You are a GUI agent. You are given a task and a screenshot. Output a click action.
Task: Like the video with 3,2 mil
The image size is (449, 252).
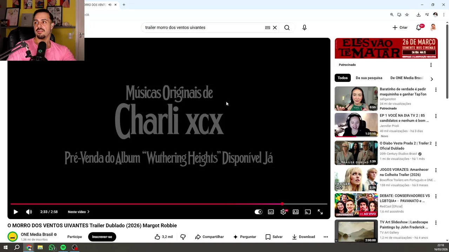pos(164,237)
